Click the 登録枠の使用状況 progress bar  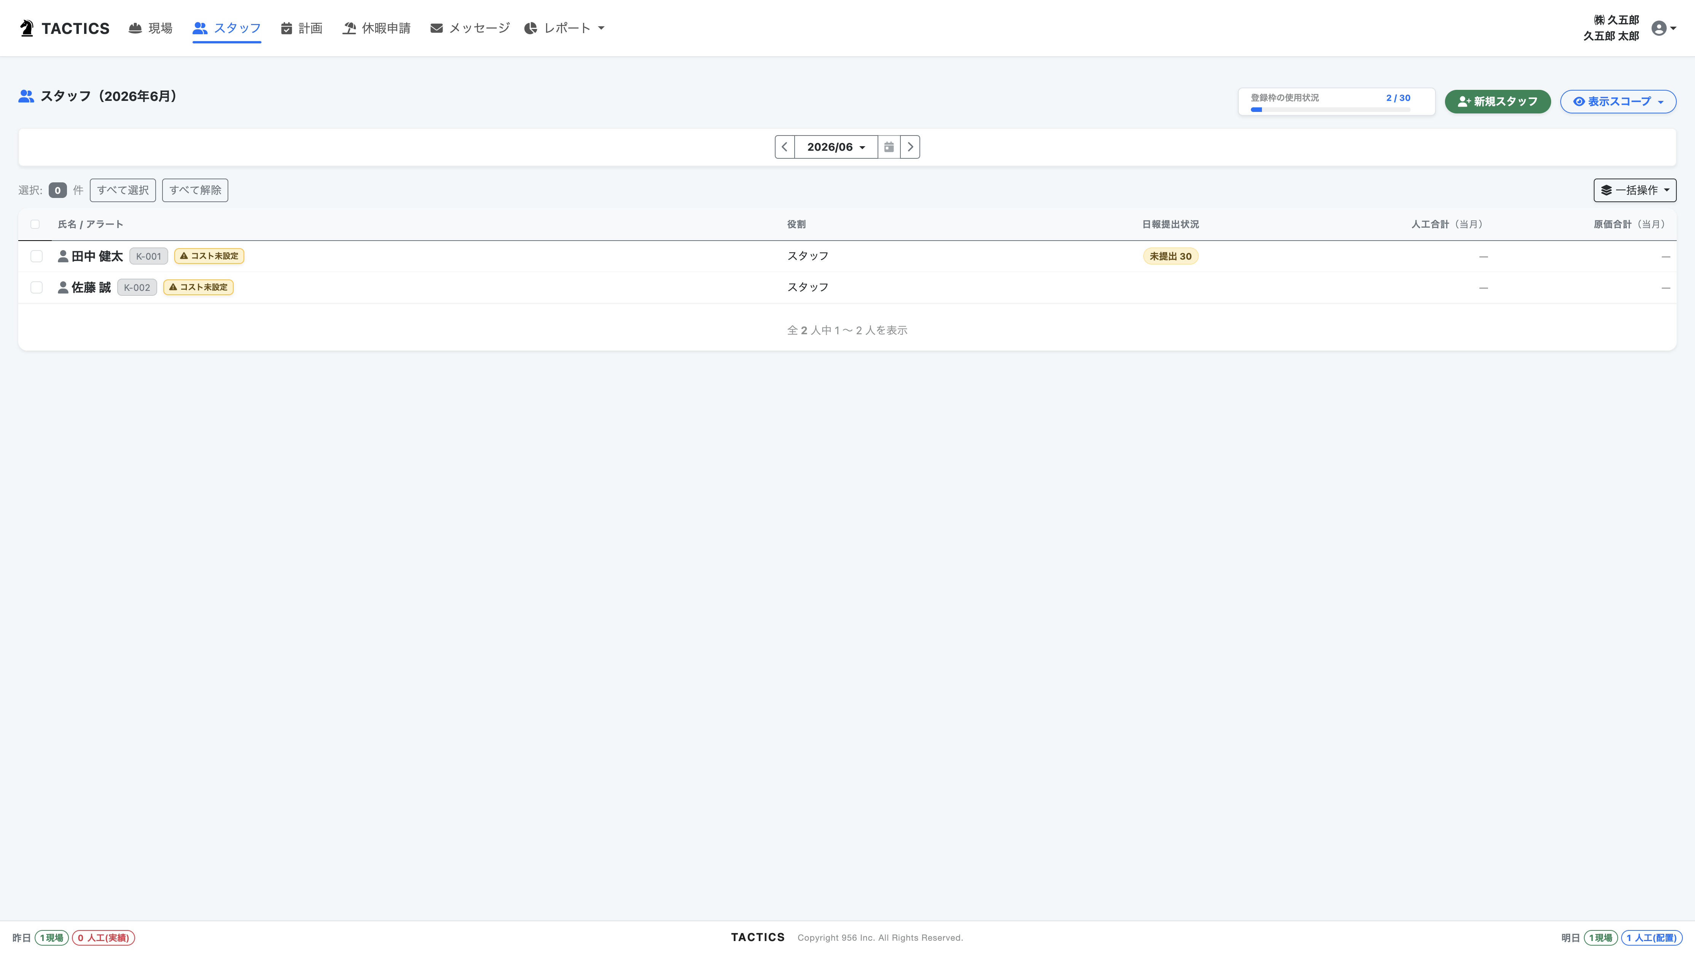pyautogui.click(x=1330, y=109)
